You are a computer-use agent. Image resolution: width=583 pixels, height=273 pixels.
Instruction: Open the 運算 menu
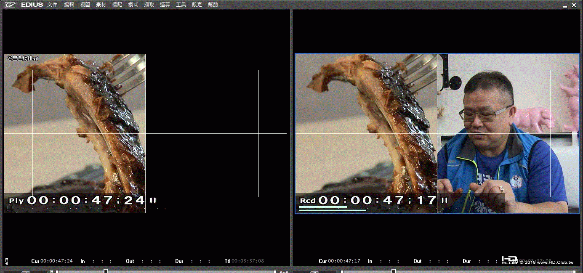(165, 5)
